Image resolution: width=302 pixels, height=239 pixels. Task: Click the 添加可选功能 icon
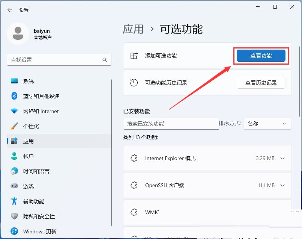pyautogui.click(x=134, y=55)
